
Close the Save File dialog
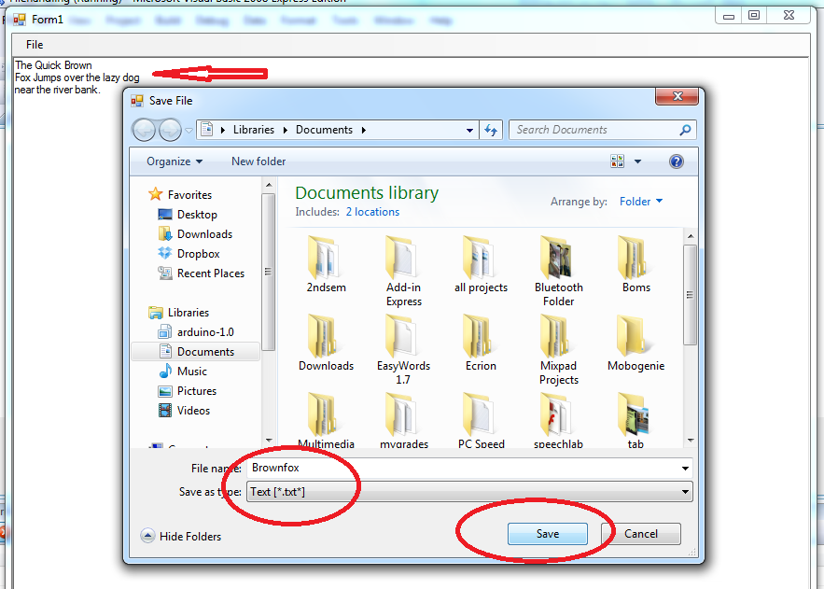(677, 96)
